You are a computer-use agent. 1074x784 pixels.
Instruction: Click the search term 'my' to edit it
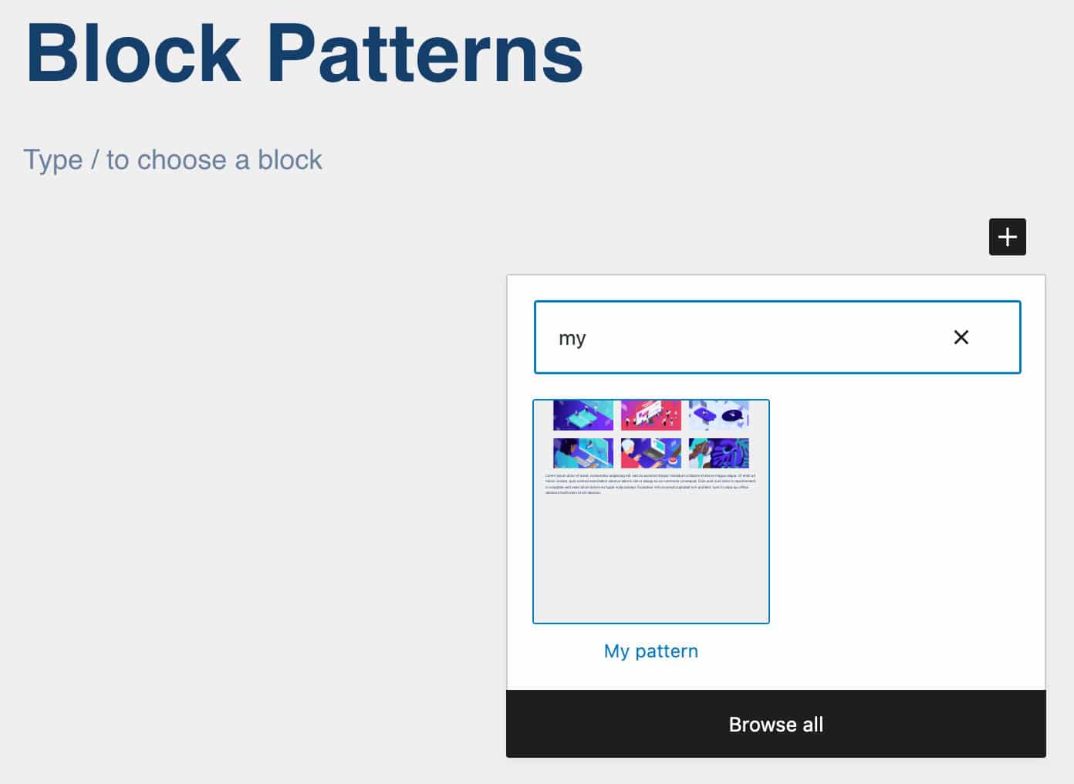pos(572,337)
